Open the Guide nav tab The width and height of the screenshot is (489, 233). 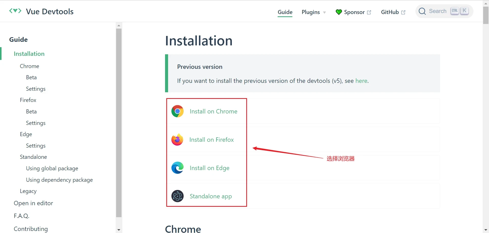(285, 12)
